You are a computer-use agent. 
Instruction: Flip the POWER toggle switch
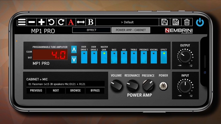pos(163,86)
